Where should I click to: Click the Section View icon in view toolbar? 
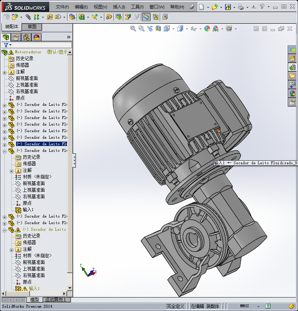coord(158,28)
